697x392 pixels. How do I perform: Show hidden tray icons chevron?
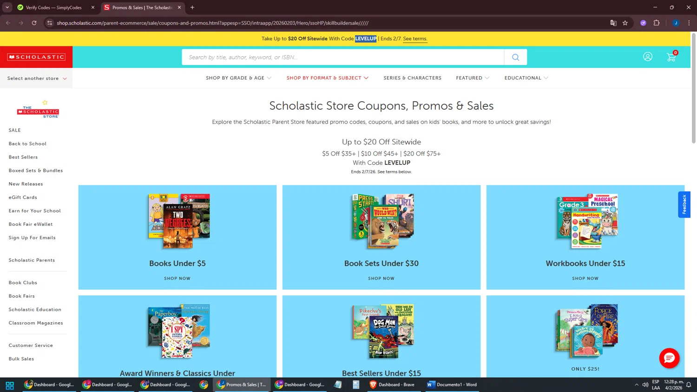click(637, 385)
